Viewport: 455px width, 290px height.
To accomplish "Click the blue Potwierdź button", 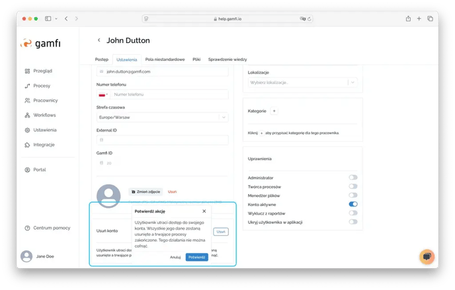I will [196, 257].
